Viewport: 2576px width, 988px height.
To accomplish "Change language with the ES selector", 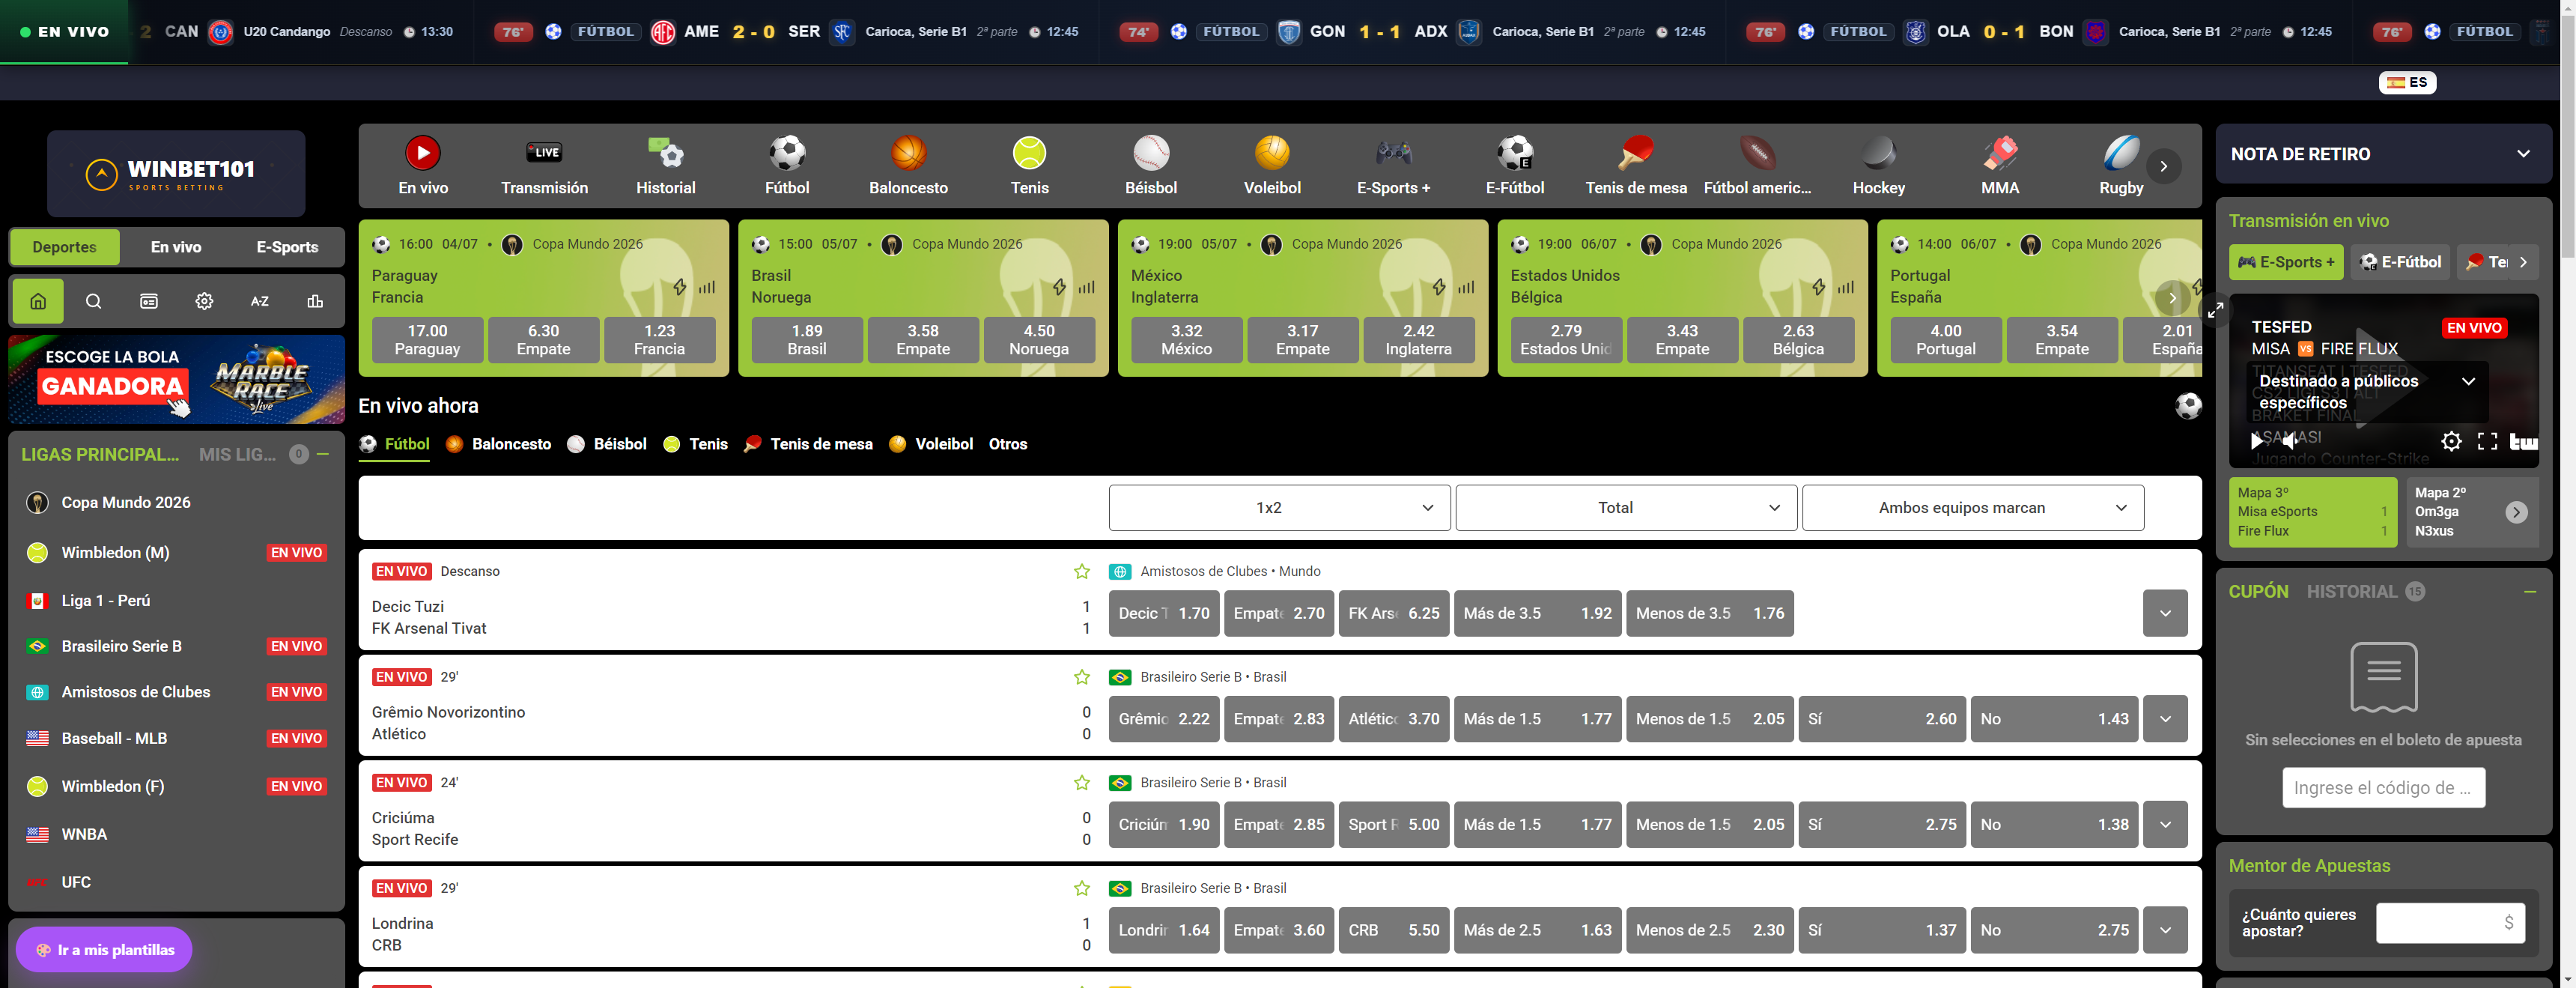I will coord(2407,82).
